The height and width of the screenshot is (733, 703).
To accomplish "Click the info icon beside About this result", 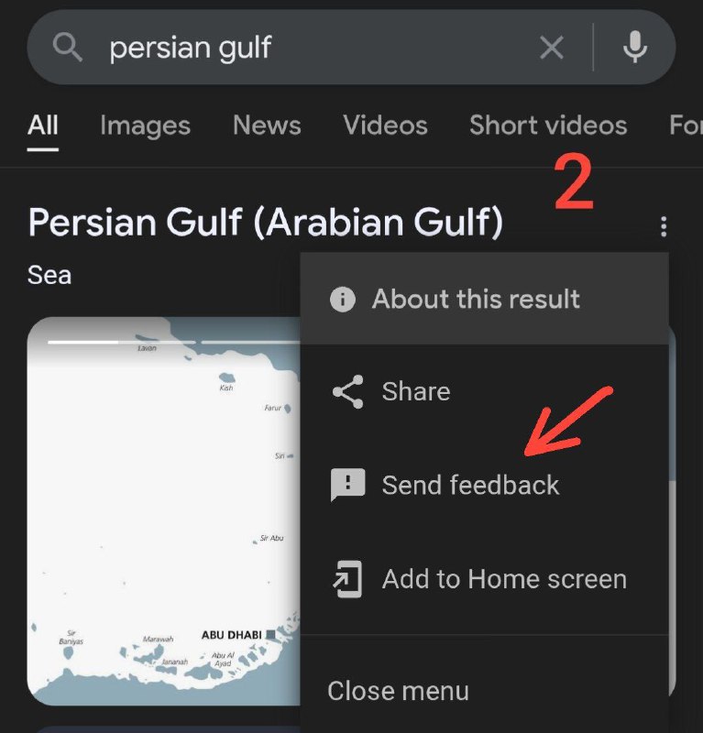I will coord(343,300).
